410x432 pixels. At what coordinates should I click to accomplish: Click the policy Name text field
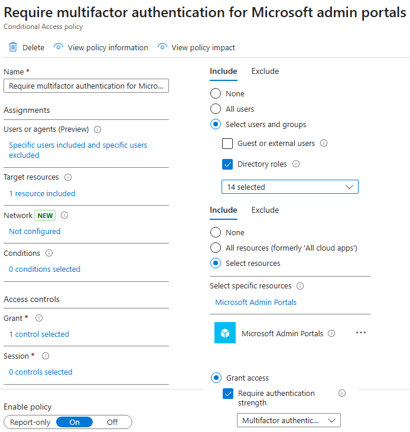point(86,86)
